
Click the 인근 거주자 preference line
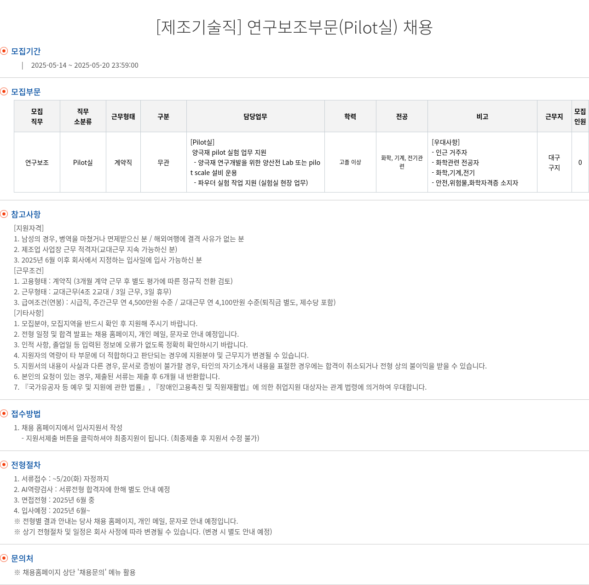pyautogui.click(x=449, y=152)
